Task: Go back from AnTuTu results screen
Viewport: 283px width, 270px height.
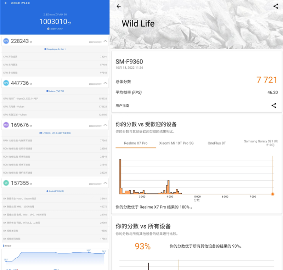Action: [x=6, y=3]
